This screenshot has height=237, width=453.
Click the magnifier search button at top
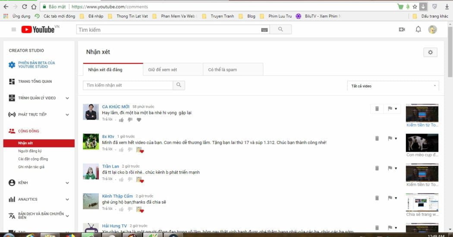pyautogui.click(x=280, y=29)
